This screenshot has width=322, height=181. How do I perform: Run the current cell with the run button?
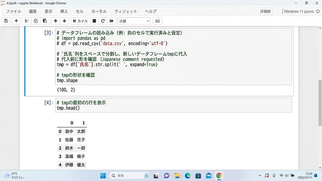tap(80, 21)
